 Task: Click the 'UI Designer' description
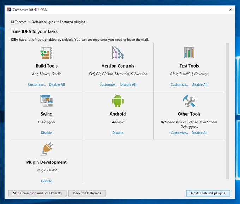(47, 122)
